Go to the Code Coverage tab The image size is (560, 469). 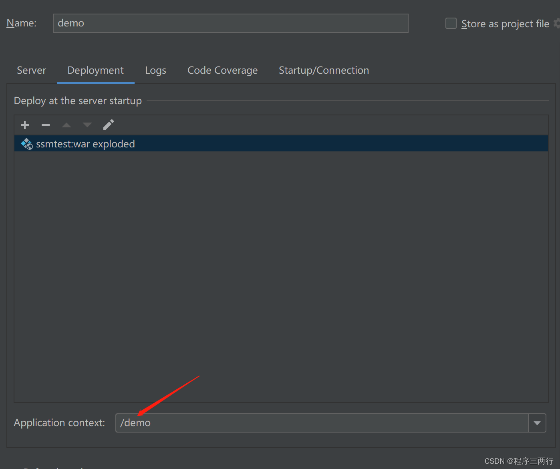[223, 70]
